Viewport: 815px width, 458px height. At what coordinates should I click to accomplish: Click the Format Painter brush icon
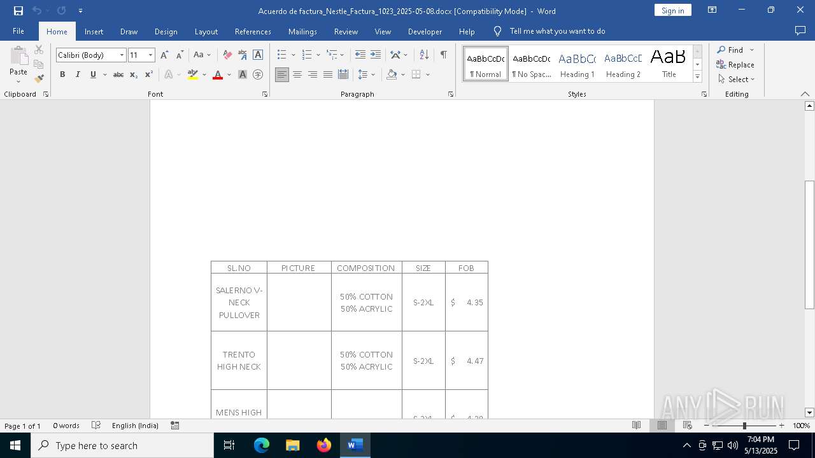pos(39,79)
